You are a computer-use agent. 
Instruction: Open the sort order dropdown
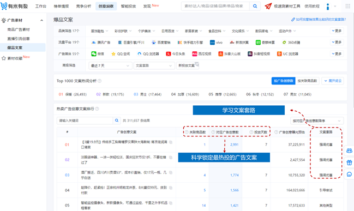pyautogui.click(x=317, y=121)
